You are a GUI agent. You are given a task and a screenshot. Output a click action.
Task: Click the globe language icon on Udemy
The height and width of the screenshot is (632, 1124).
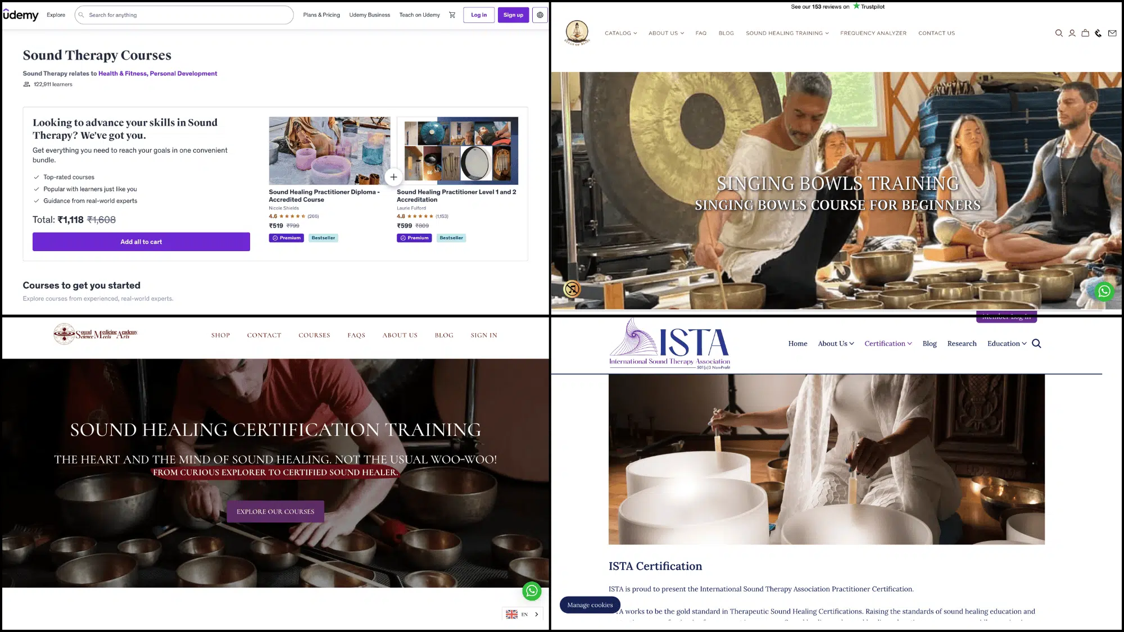tap(540, 15)
